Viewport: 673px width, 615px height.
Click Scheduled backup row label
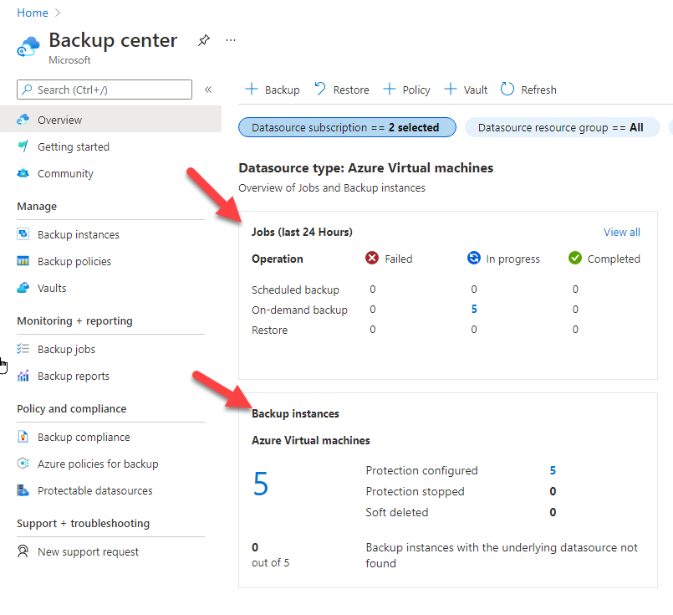pyautogui.click(x=295, y=290)
